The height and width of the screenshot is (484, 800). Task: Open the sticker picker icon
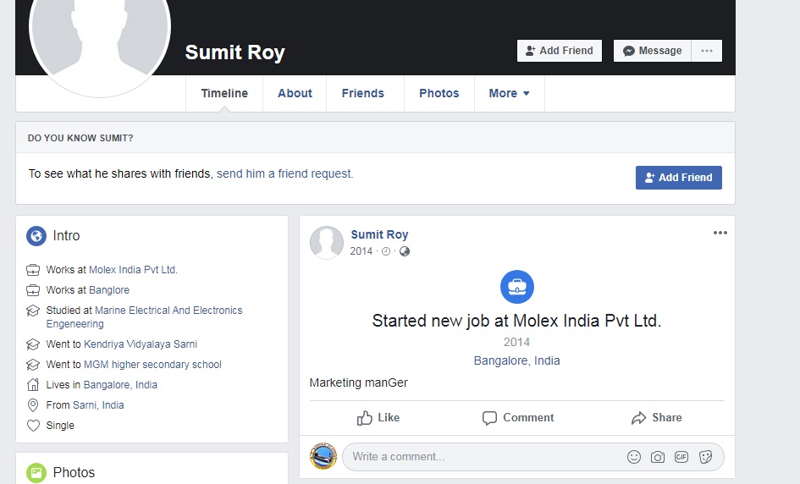pos(705,457)
